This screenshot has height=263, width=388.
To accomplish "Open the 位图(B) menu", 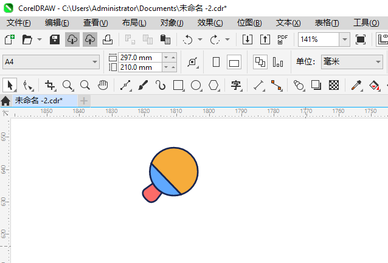I will point(249,23).
